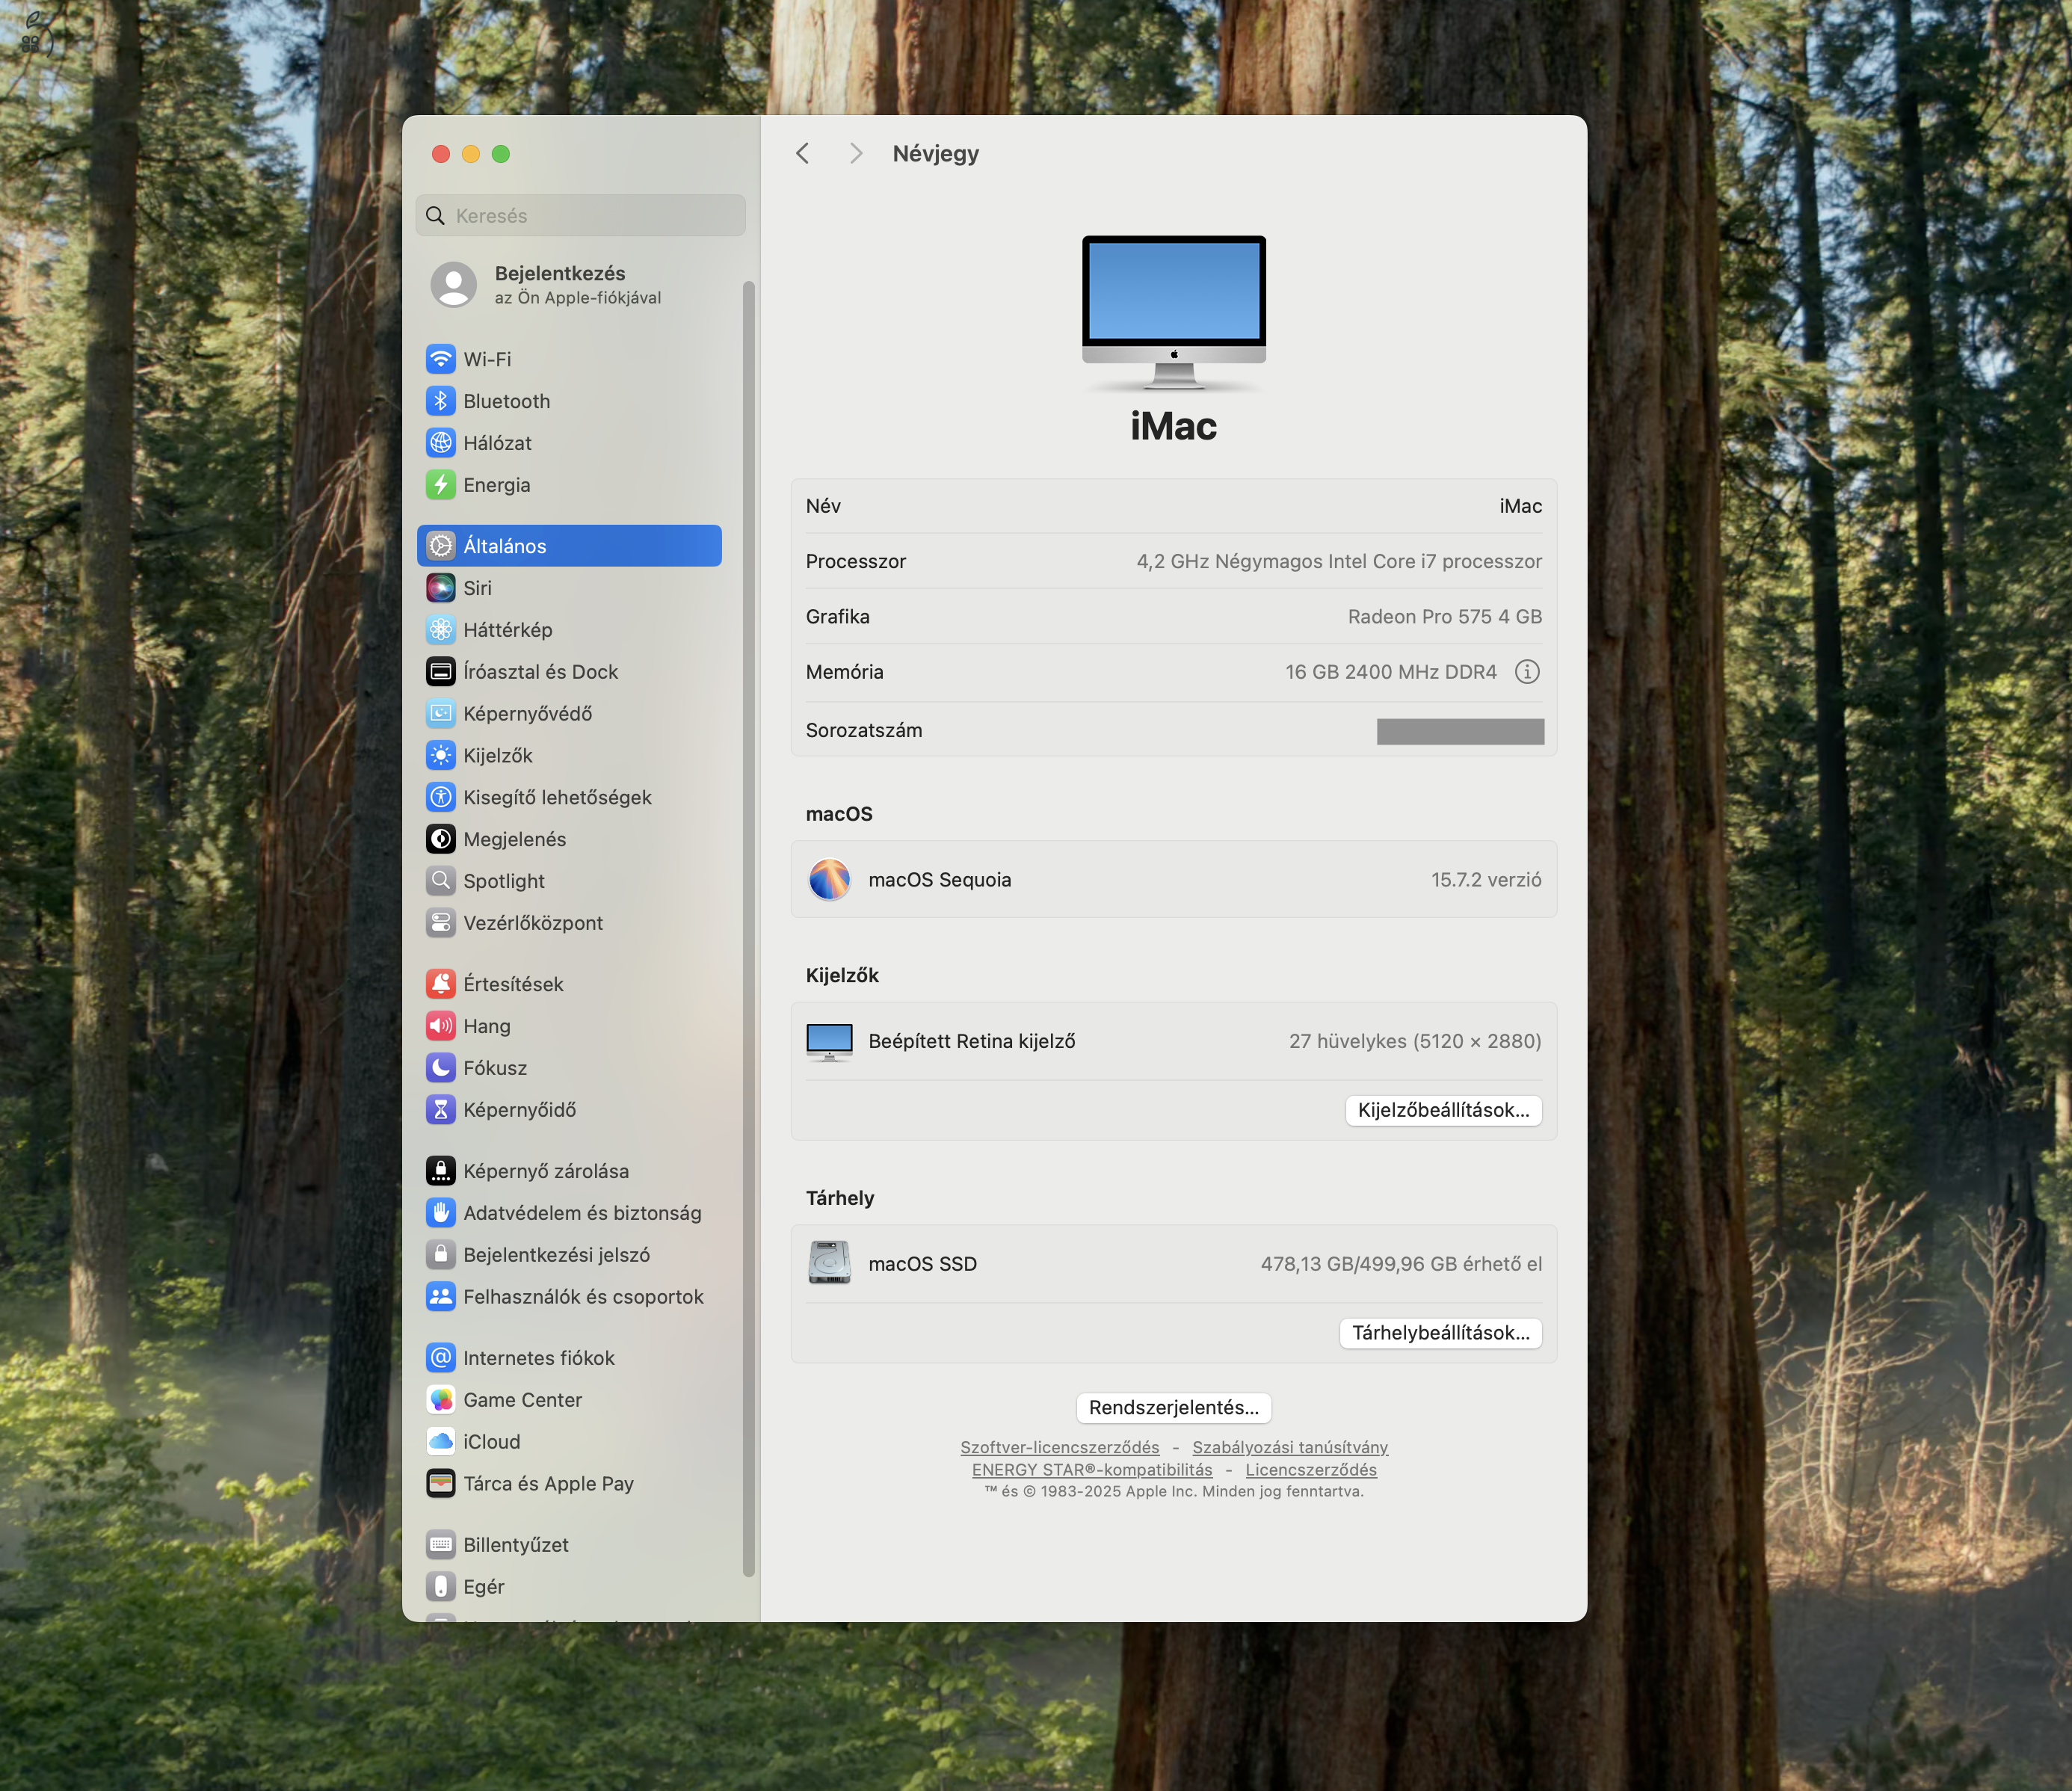Click the Processzor value text
The width and height of the screenshot is (2072, 1791).
pos(1339,561)
